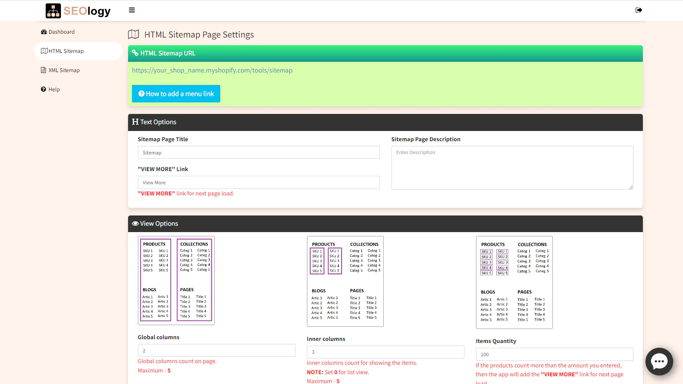Screen dimensions: 683x384
Task: Click into the VIEW MORE Link field
Action: tap(259, 182)
